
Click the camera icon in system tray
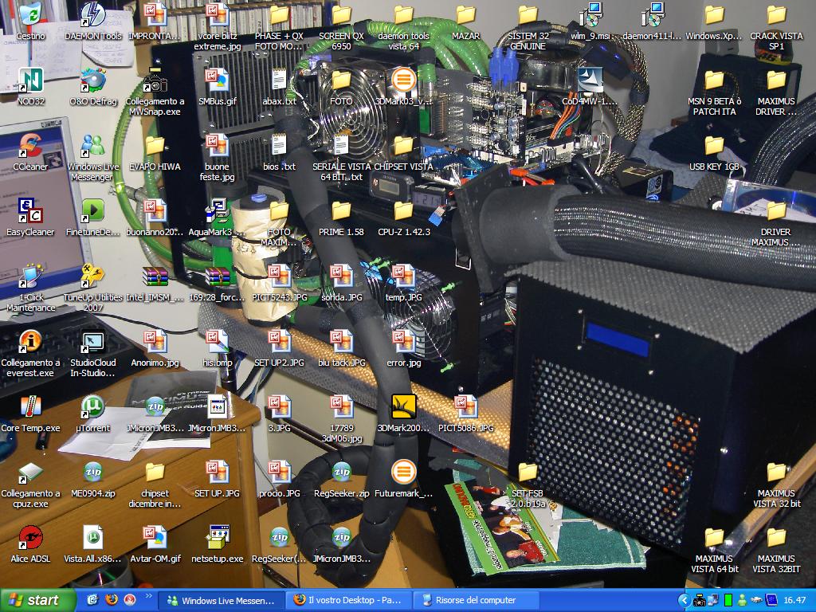(700, 601)
